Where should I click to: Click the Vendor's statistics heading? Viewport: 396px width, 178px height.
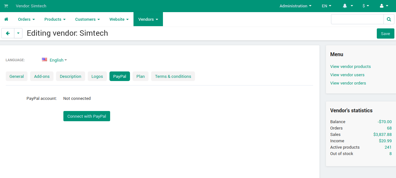click(351, 110)
